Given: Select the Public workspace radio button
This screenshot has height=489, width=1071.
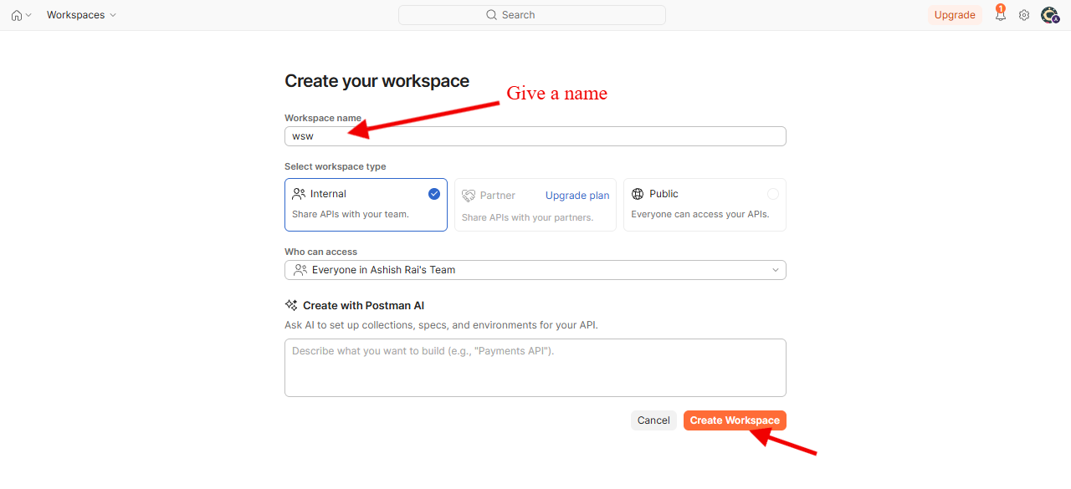Looking at the screenshot, I should pos(773,194).
